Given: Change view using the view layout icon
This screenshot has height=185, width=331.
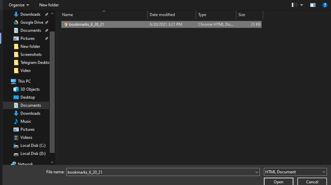Looking at the screenshot, I should 294,5.
